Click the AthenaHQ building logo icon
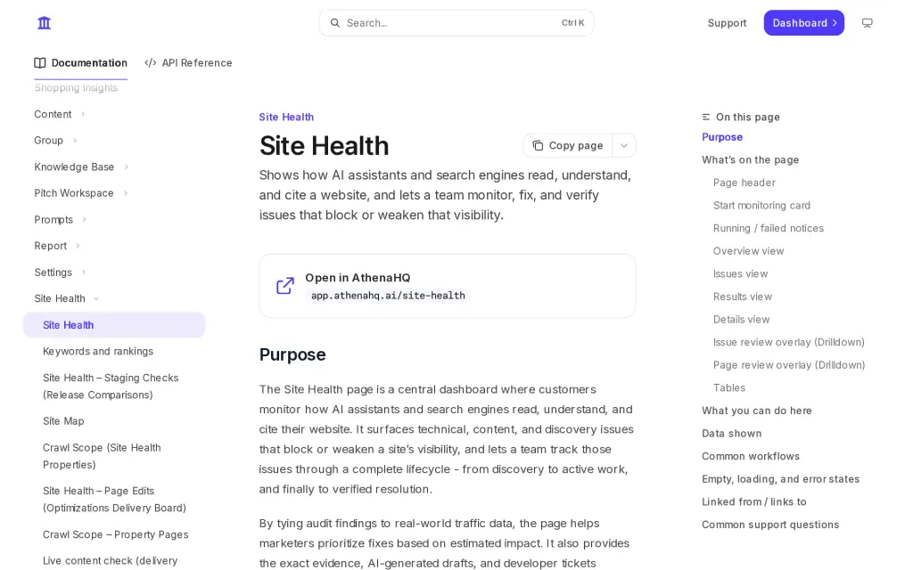Image resolution: width=913 pixels, height=570 pixels. pos(45,22)
